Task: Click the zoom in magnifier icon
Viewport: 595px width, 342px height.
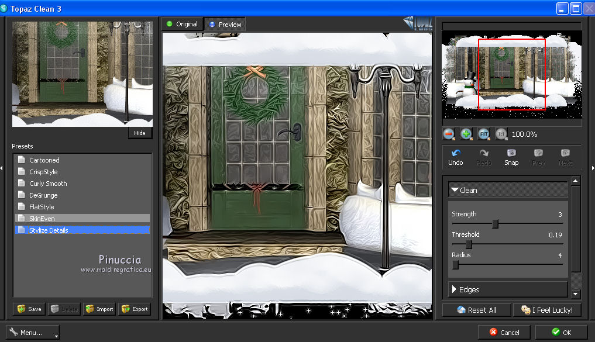Action: [x=466, y=134]
